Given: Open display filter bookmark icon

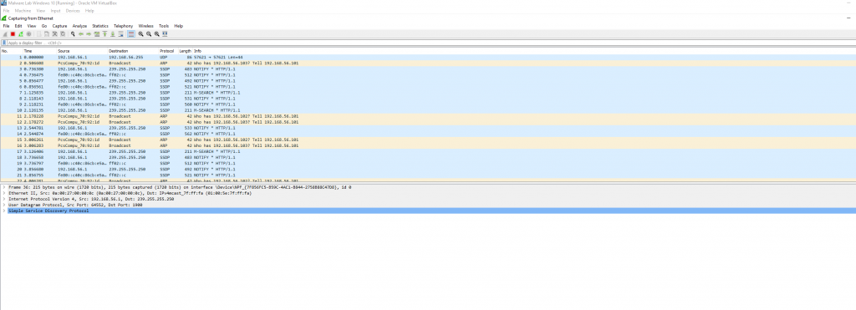Looking at the screenshot, I should point(4,43).
